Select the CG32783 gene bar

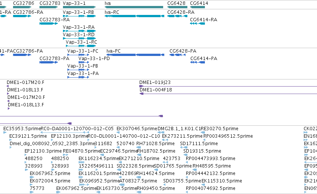(x=49, y=7)
